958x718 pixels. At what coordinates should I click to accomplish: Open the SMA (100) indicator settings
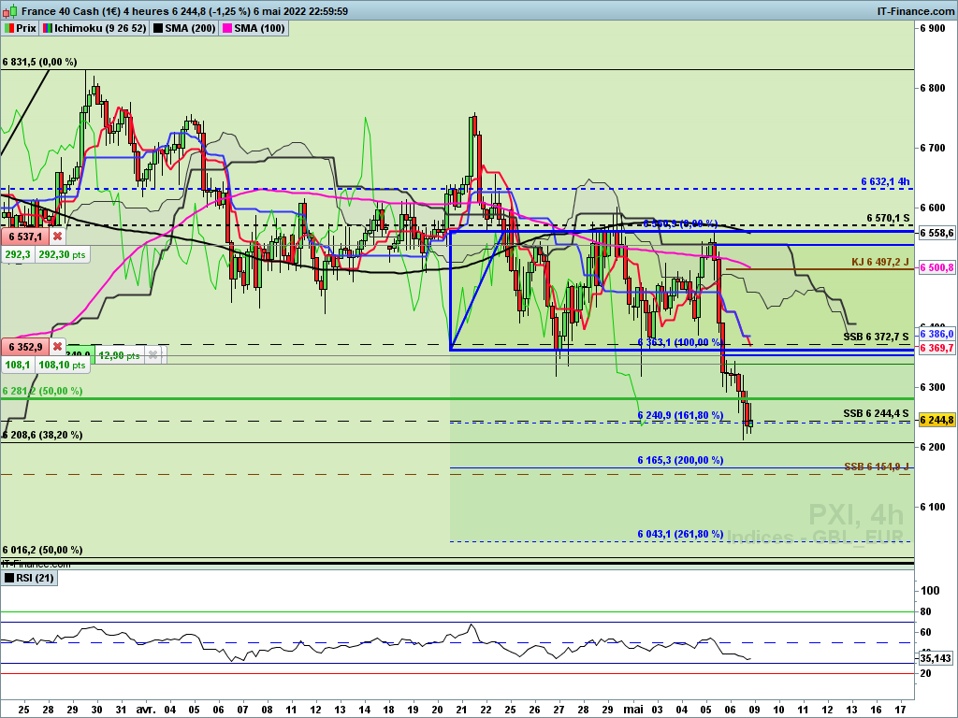pyautogui.click(x=254, y=28)
